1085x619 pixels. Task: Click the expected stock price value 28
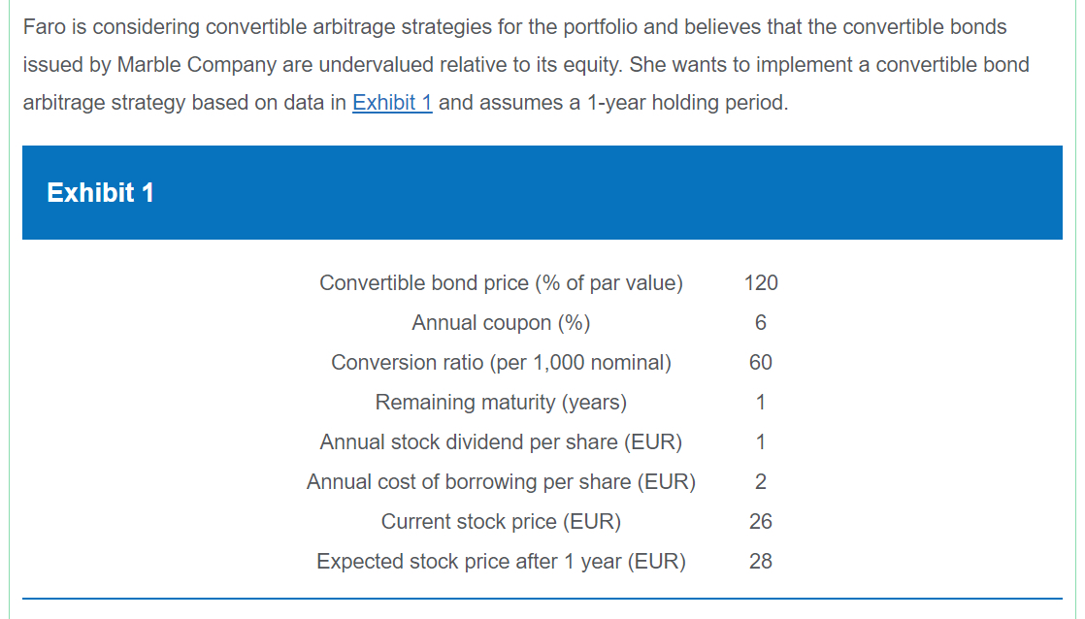(761, 562)
